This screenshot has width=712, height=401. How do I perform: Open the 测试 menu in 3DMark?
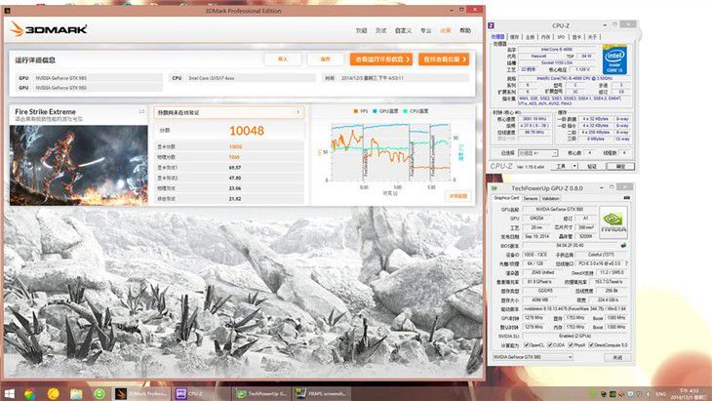381,30
